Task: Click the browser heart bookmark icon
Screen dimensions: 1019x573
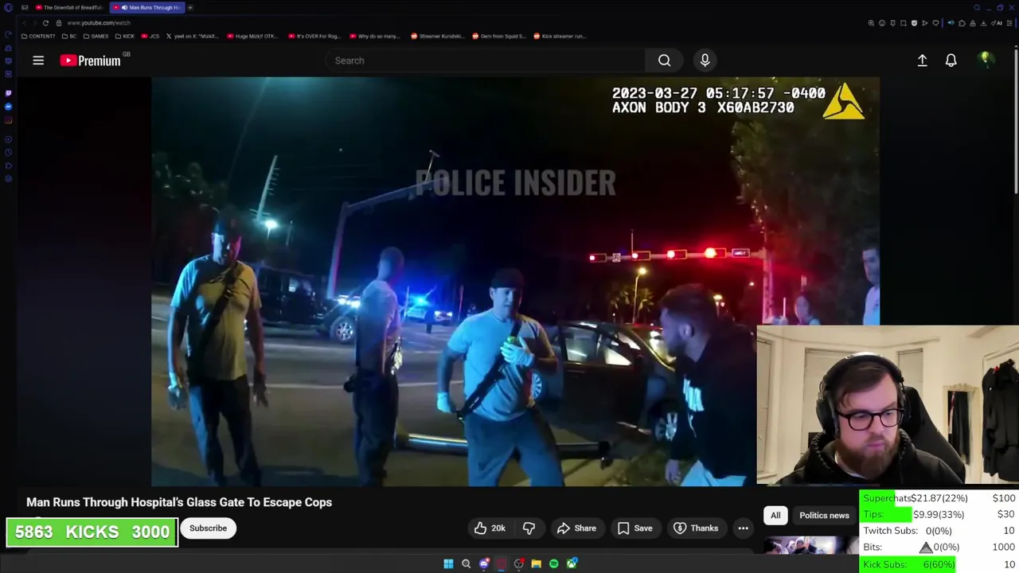Action: tap(935, 23)
